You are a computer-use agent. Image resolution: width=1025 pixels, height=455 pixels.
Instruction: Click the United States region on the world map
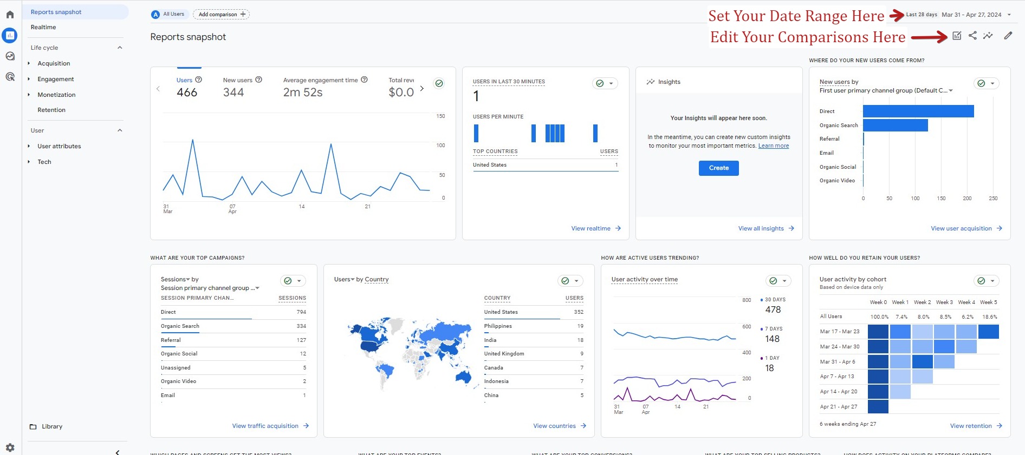371,345
